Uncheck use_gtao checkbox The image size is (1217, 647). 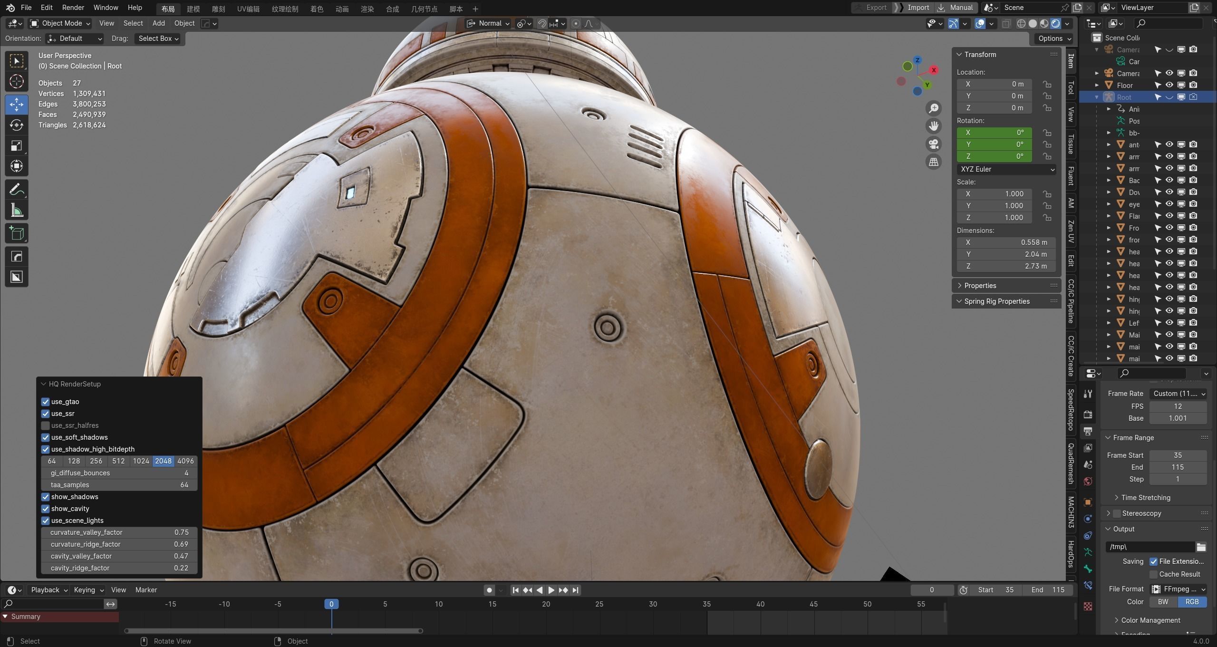[x=46, y=402]
